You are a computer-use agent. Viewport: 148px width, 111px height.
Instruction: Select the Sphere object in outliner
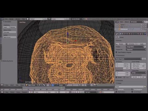(123, 25)
